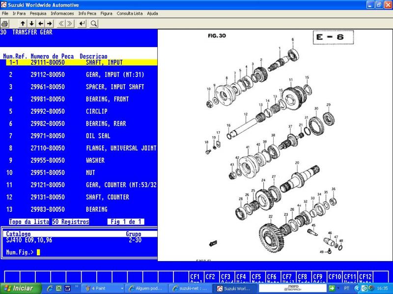This screenshot has width=393, height=294.
Task: Click the CF10 function key button
Action: 335,277
